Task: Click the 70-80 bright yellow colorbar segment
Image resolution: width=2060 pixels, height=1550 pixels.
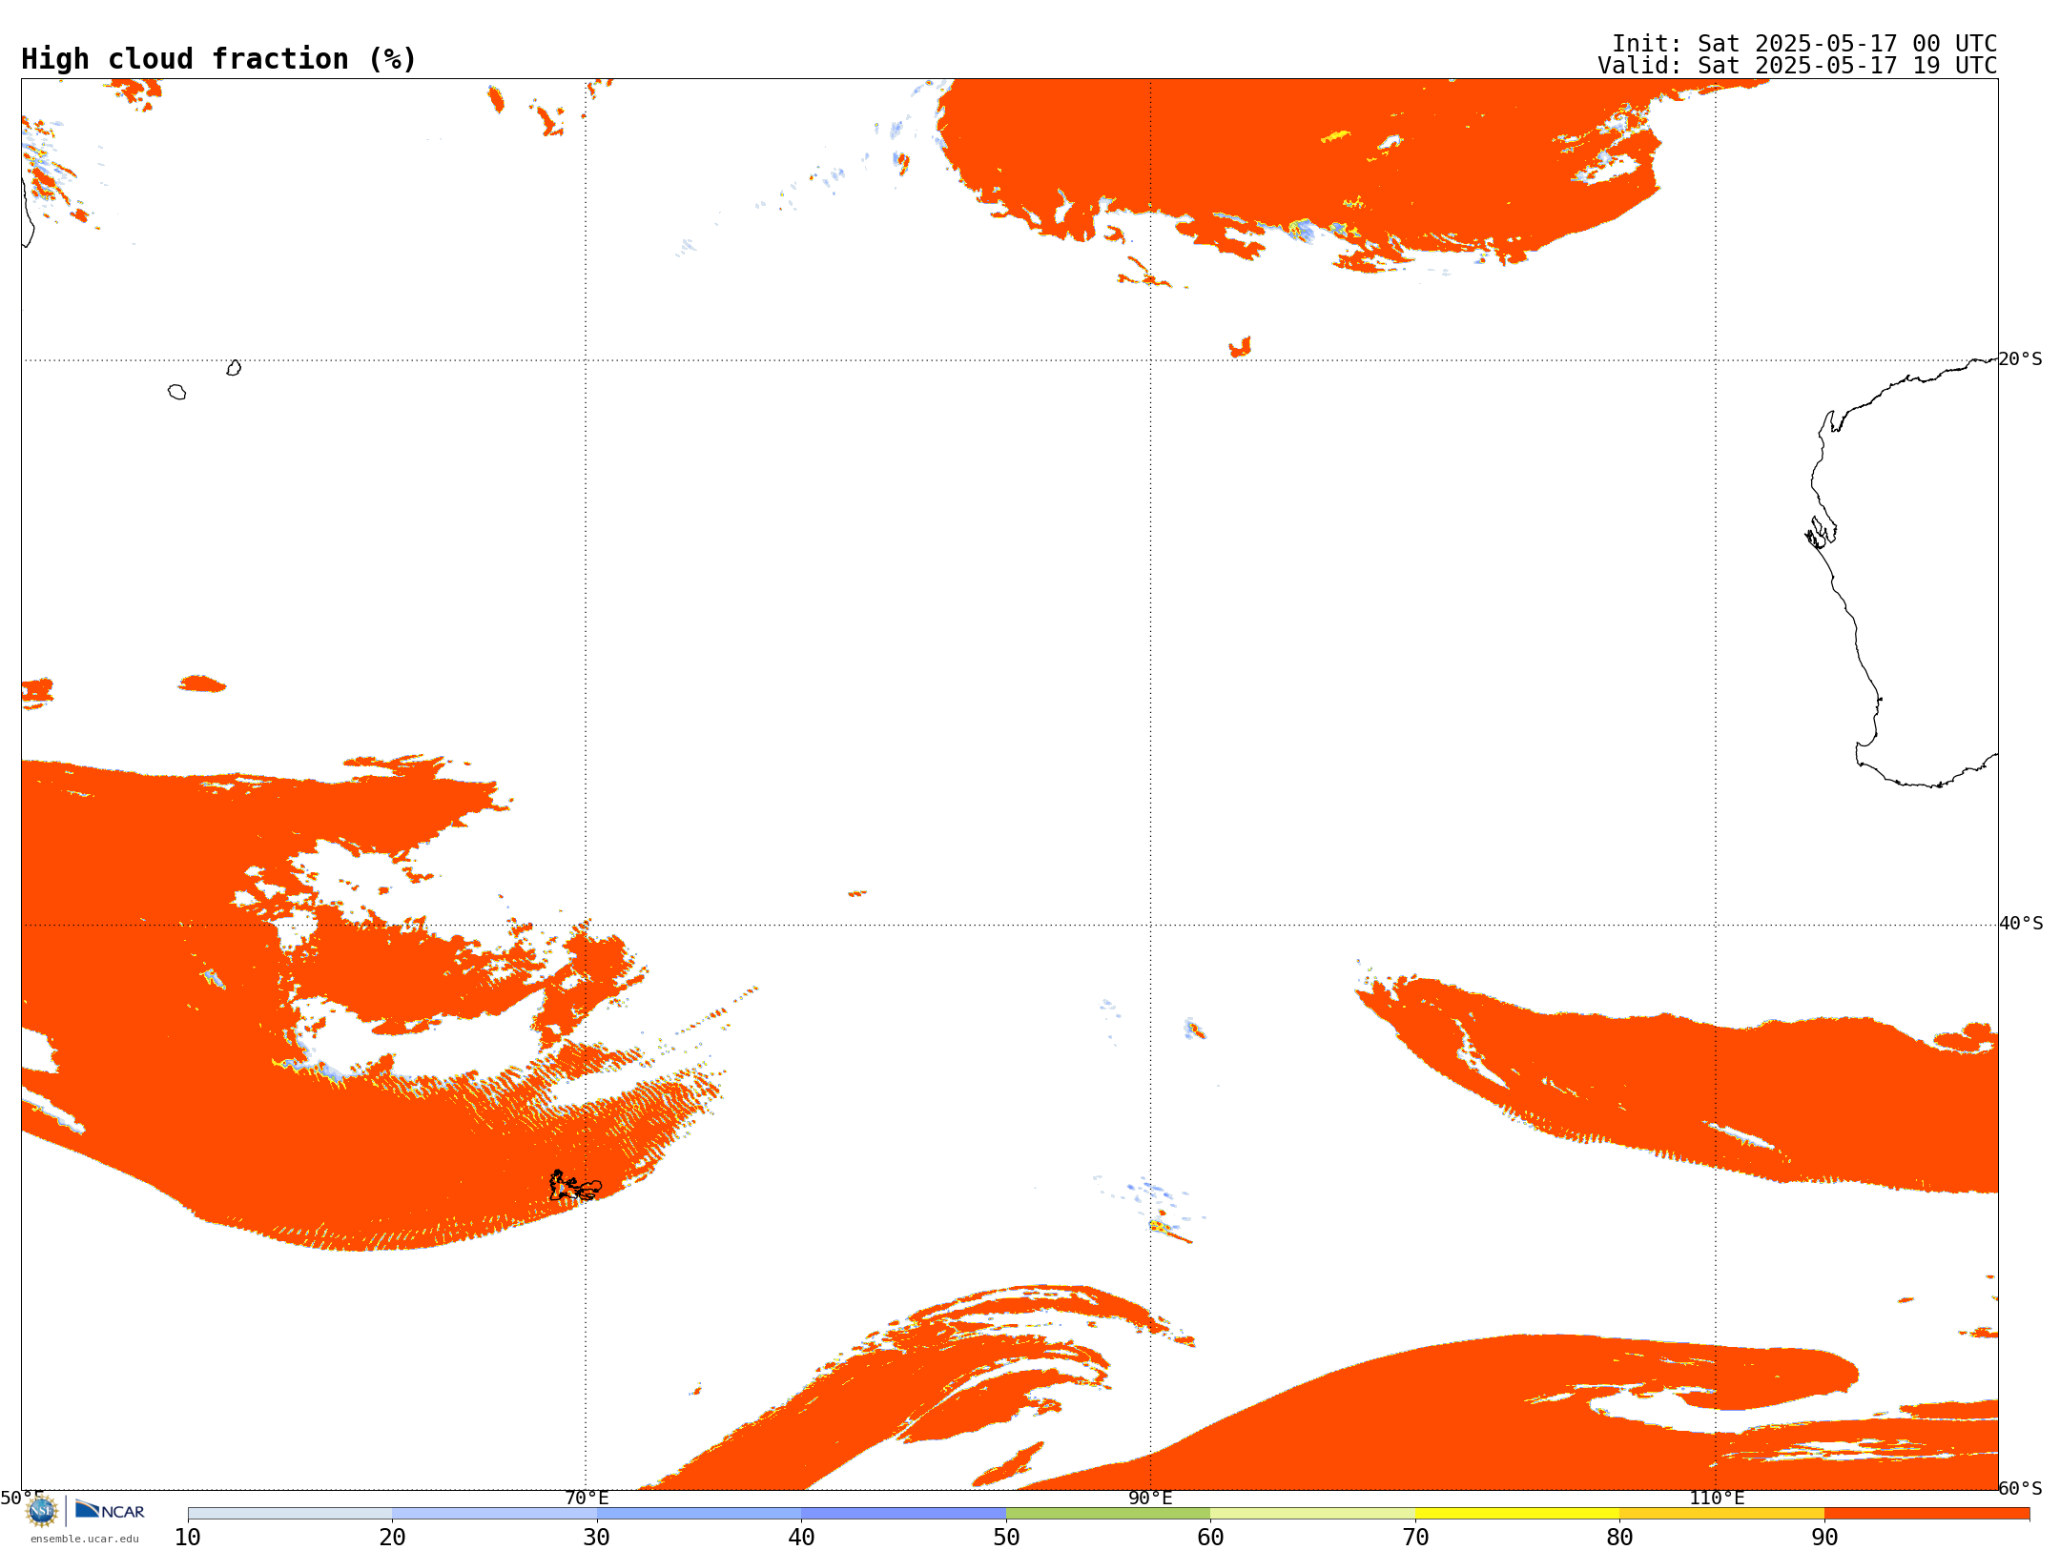Action: 1517,1514
